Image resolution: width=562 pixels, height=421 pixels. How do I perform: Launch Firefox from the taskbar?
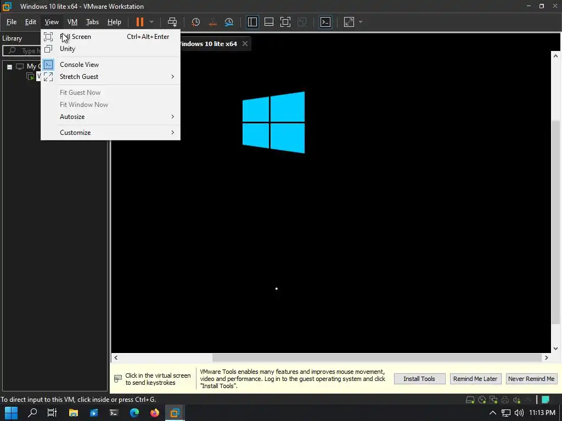[x=155, y=413]
